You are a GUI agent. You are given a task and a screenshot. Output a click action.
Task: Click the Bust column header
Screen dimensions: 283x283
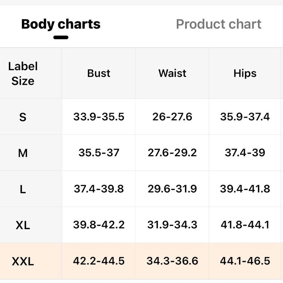99,73
